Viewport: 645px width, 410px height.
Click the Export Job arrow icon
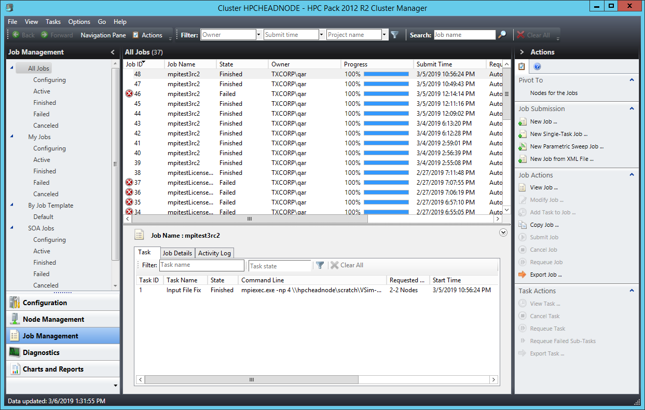(x=523, y=275)
